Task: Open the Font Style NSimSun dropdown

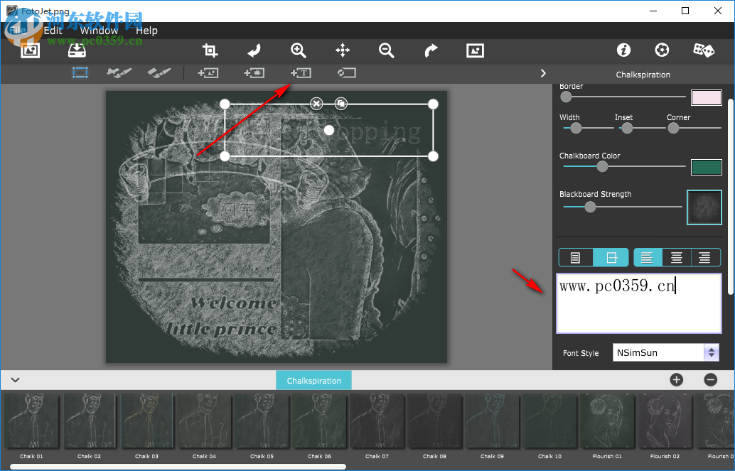Action: (665, 352)
